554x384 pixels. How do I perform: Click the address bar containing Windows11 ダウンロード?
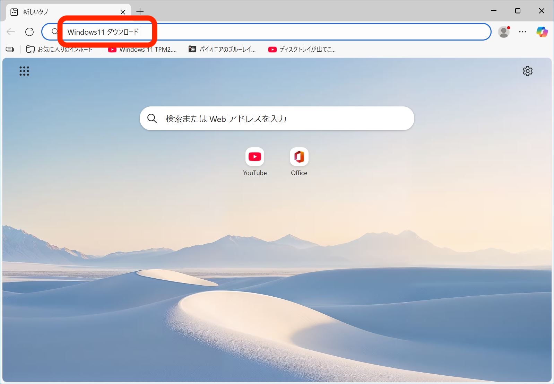pyautogui.click(x=277, y=32)
